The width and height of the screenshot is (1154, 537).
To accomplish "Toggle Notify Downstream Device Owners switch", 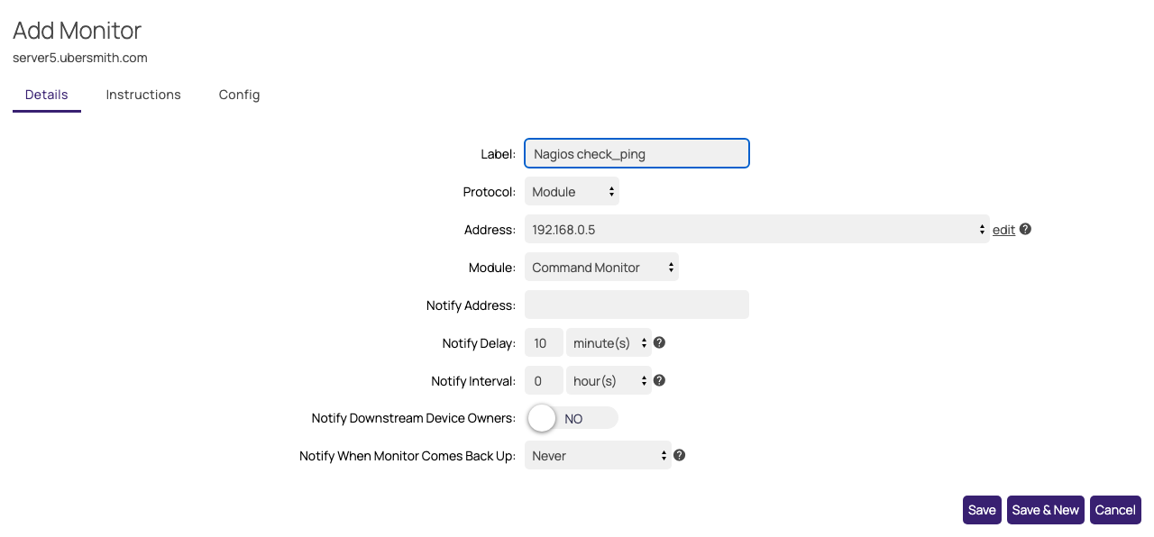I will click(572, 418).
